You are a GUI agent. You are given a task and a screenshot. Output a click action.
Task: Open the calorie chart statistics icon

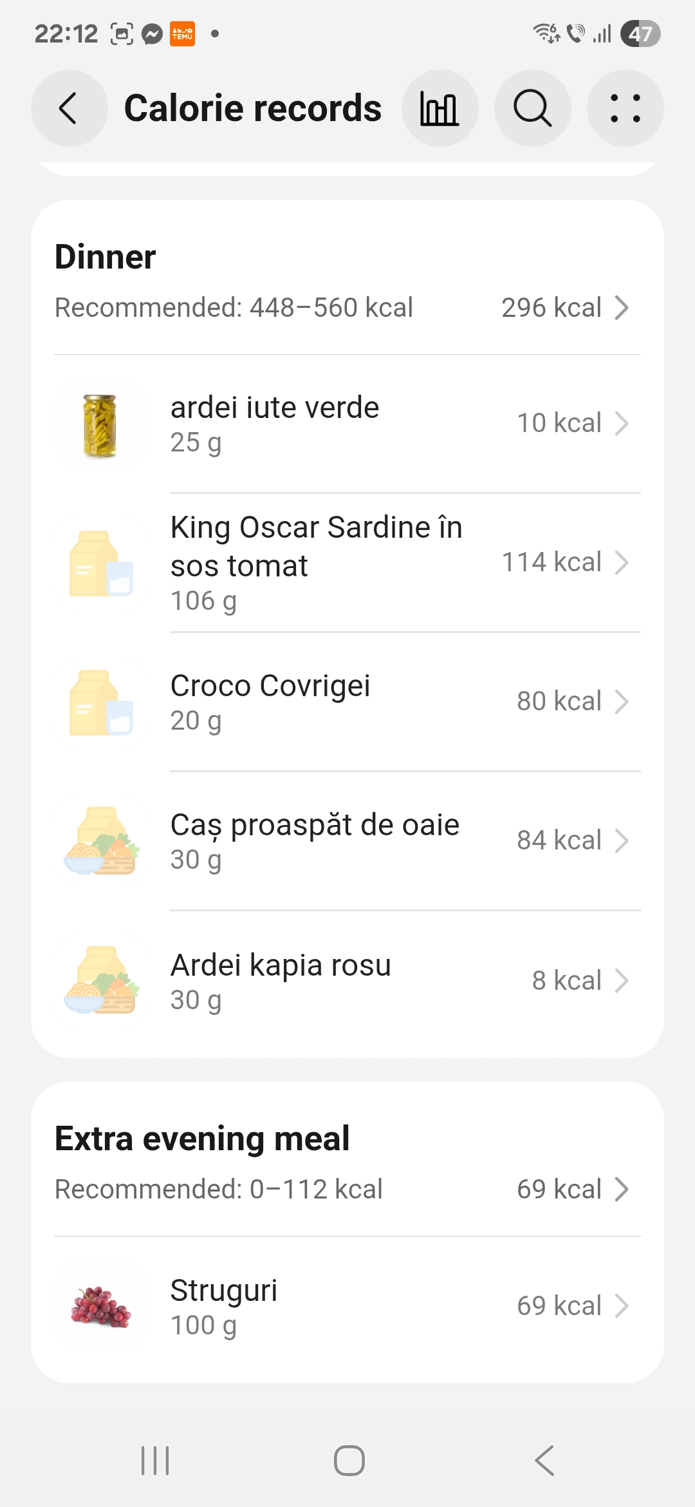pyautogui.click(x=440, y=108)
